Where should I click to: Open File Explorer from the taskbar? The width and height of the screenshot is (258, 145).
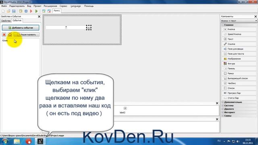tap(17, 141)
